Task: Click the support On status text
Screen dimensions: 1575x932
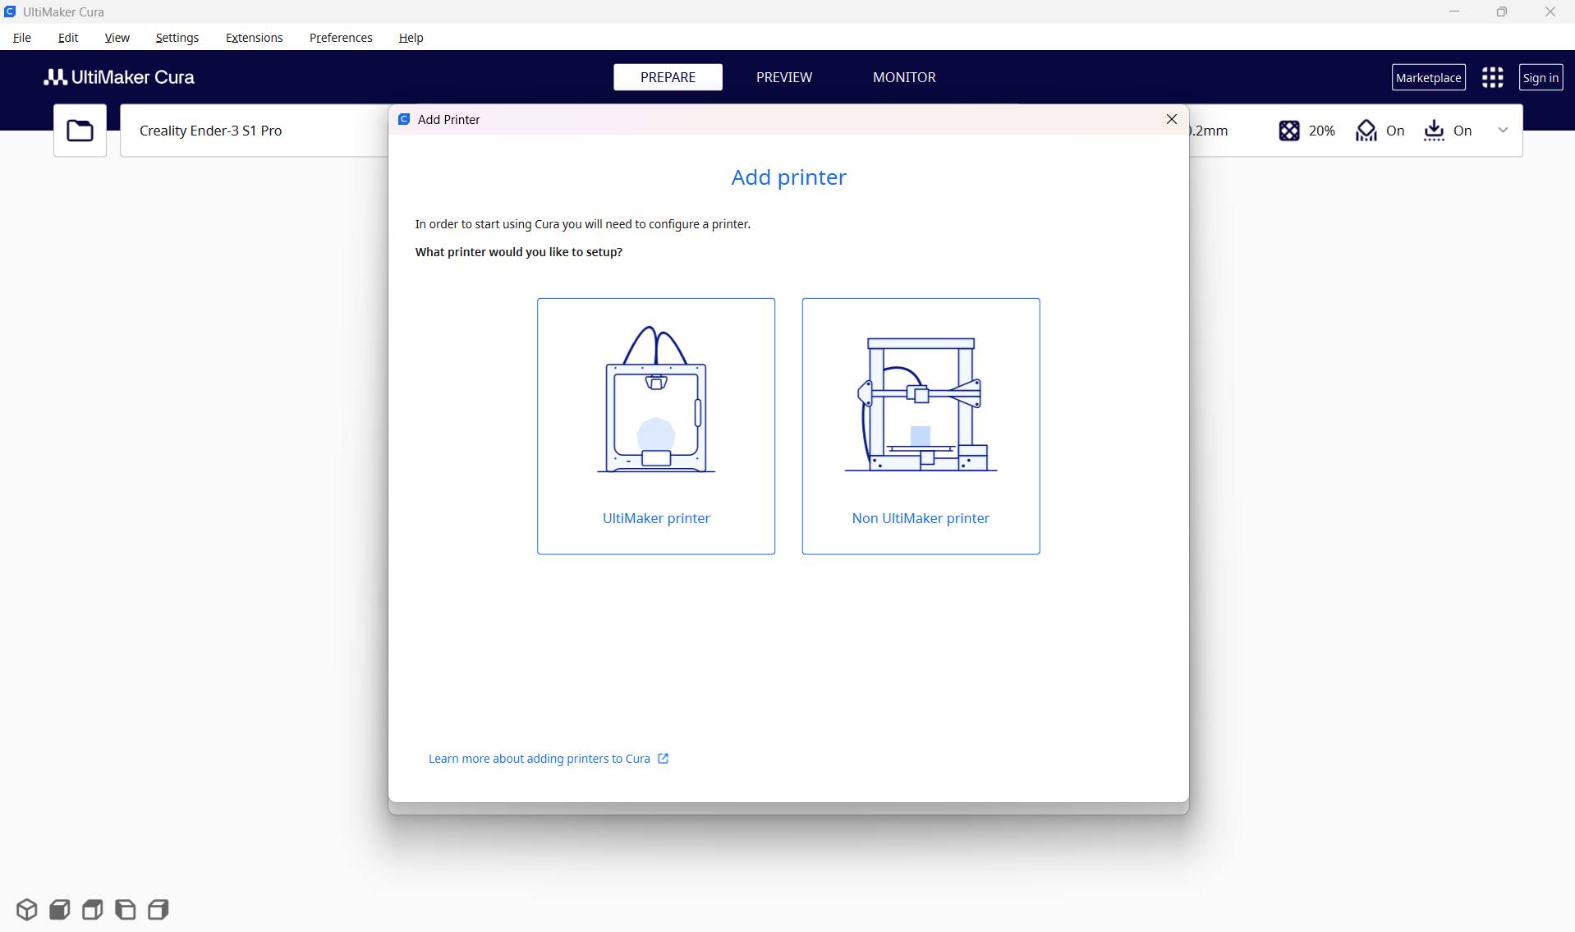Action: point(1395,131)
